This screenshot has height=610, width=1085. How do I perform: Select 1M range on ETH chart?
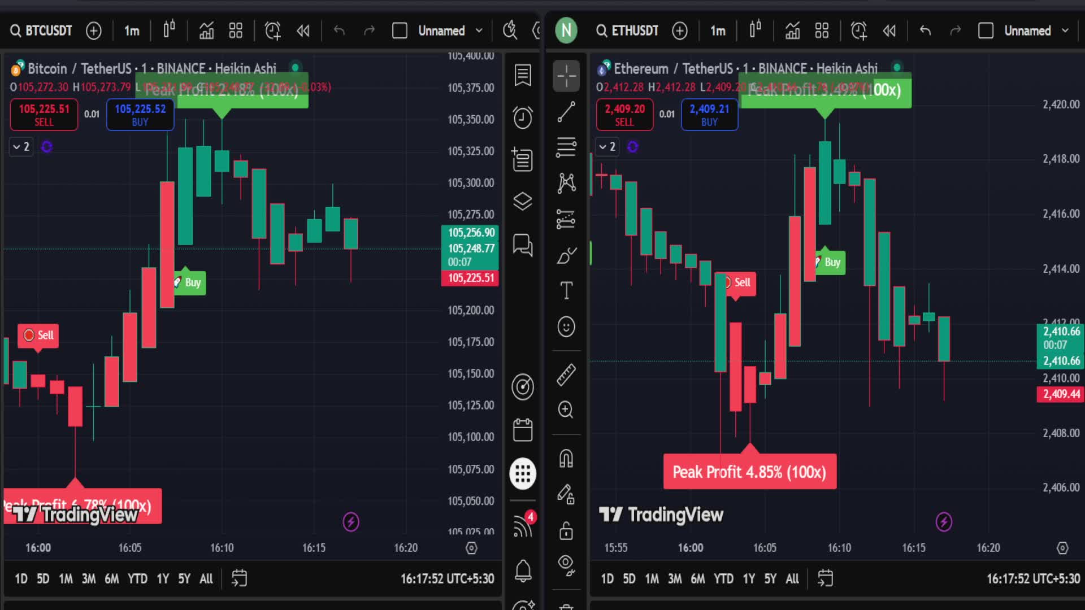652,578
